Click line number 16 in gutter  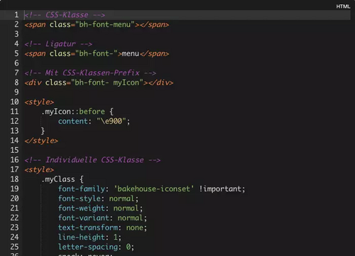14,160
